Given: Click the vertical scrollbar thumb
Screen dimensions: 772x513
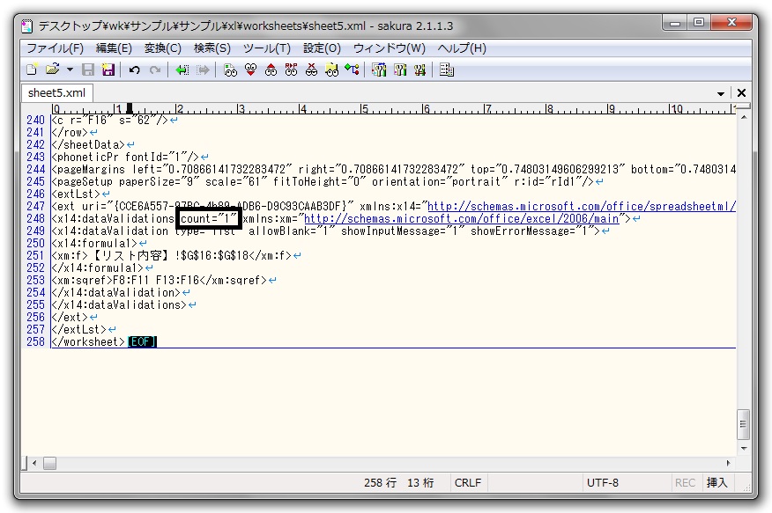Looking at the screenshot, I should coord(744,424).
